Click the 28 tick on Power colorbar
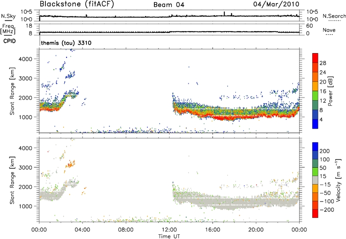 (323, 63)
